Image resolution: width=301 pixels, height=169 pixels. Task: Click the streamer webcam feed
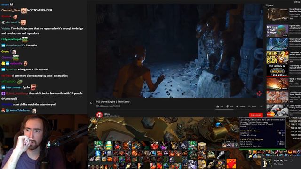[x=44, y=142]
